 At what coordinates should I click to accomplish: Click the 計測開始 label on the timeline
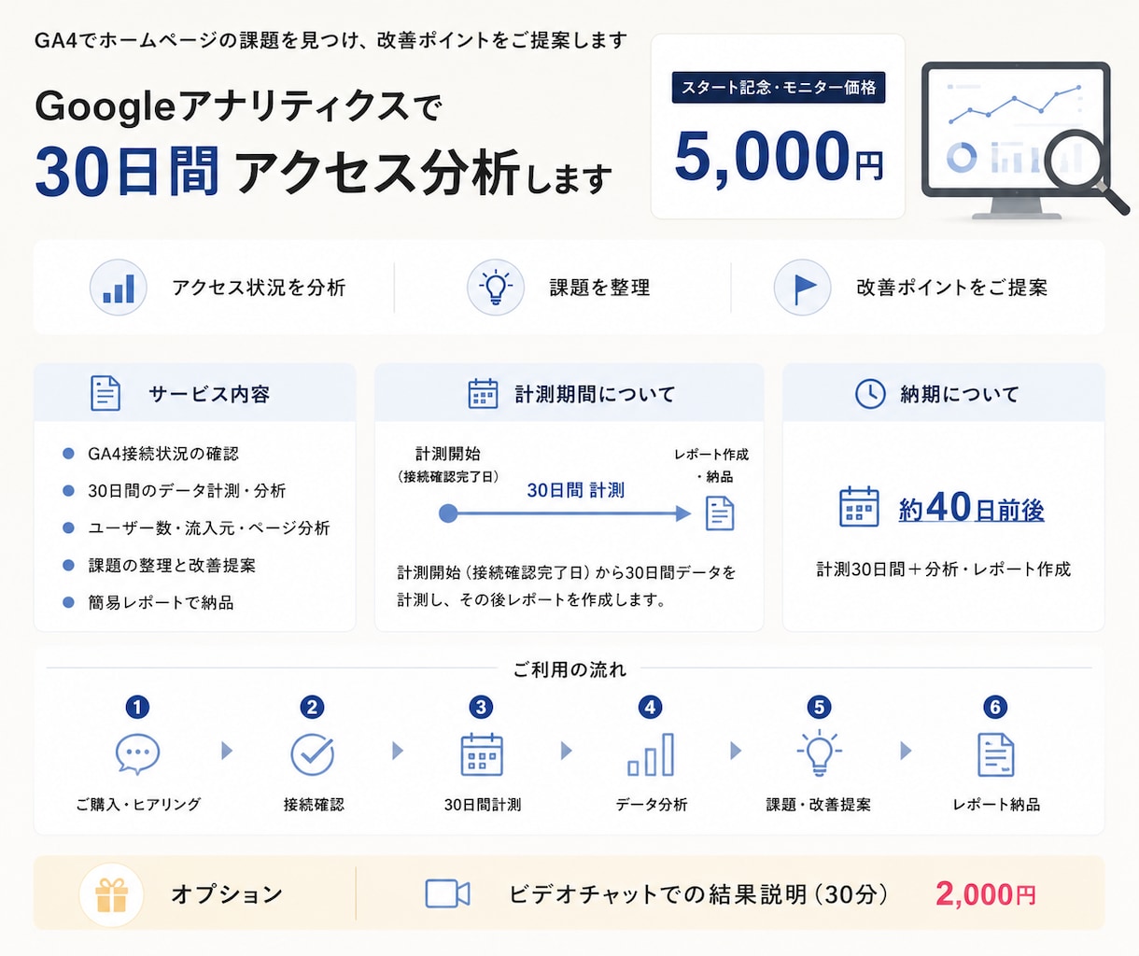(448, 454)
